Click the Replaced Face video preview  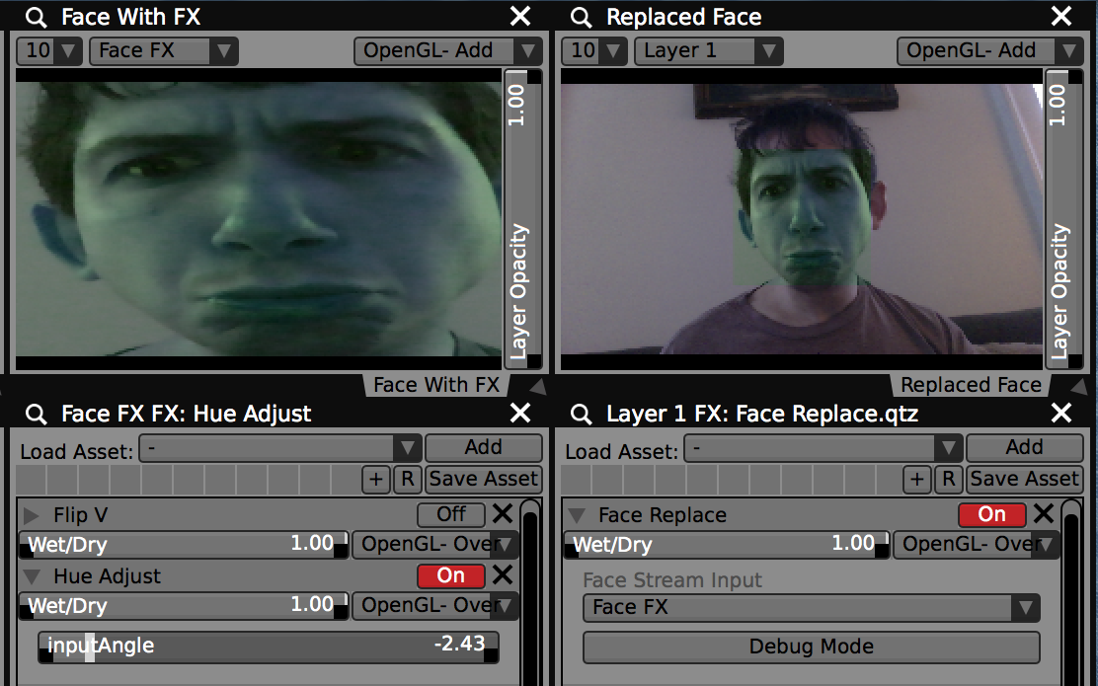(x=802, y=219)
